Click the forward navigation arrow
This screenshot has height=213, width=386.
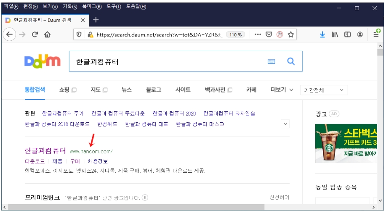coord(22,34)
